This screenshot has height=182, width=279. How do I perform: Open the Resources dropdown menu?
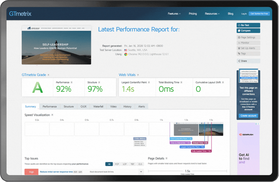(212, 14)
